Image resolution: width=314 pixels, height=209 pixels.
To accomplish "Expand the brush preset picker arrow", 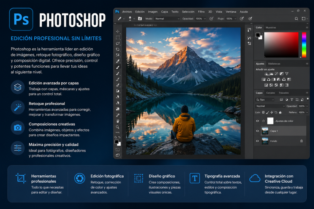I will (134, 19).
